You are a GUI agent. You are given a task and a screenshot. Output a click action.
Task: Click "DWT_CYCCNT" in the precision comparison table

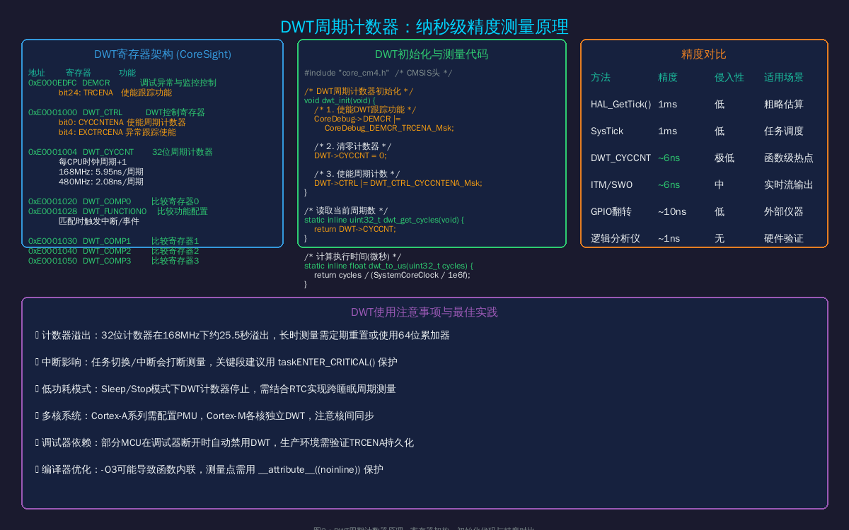coord(621,158)
